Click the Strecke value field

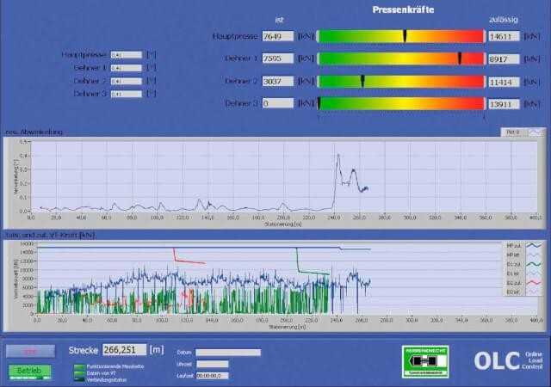pyautogui.click(x=124, y=350)
